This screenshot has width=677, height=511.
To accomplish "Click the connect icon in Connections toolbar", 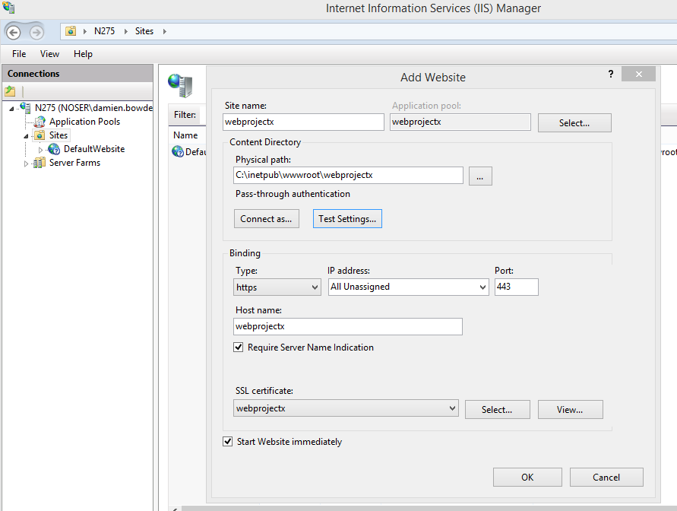I will 10,91.
